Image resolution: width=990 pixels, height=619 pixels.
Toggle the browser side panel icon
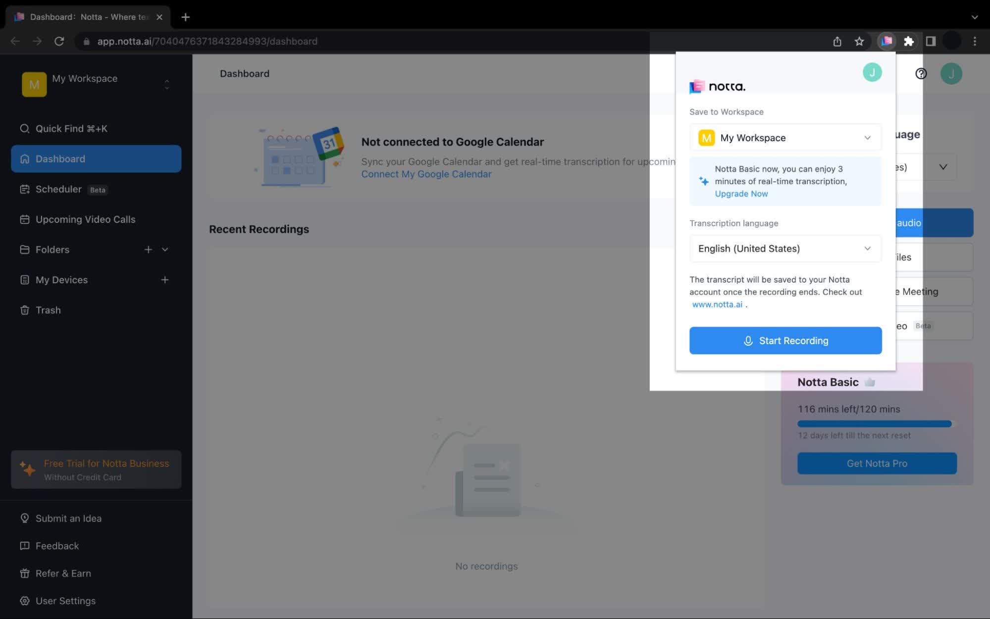931,41
